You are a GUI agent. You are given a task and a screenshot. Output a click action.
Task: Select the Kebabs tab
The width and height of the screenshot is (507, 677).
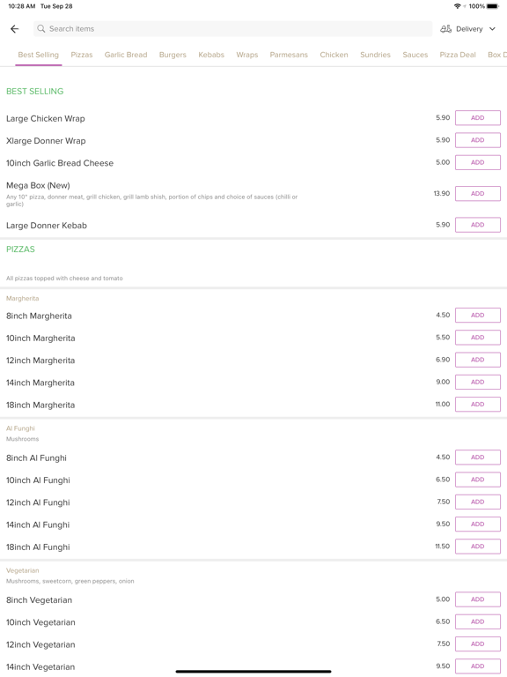click(211, 55)
